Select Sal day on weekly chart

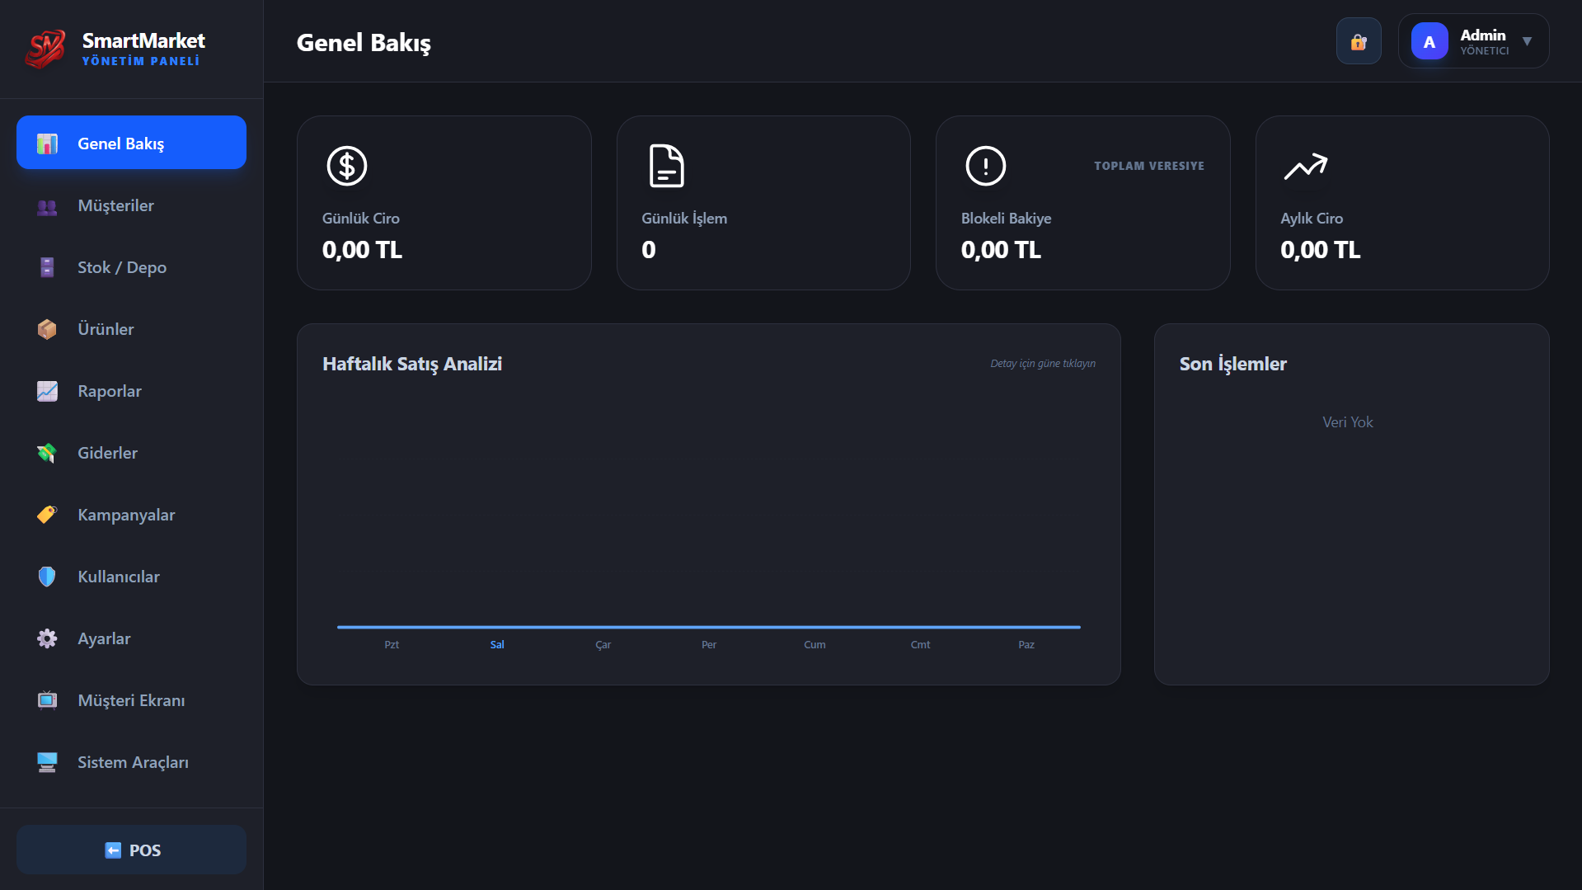[497, 645]
